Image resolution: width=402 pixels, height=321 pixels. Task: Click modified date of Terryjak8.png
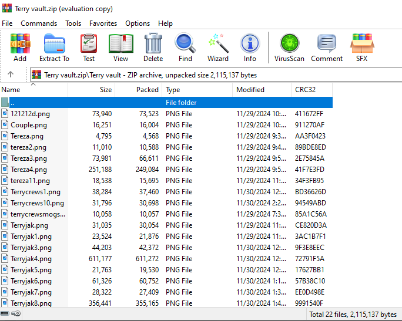tap(261, 303)
